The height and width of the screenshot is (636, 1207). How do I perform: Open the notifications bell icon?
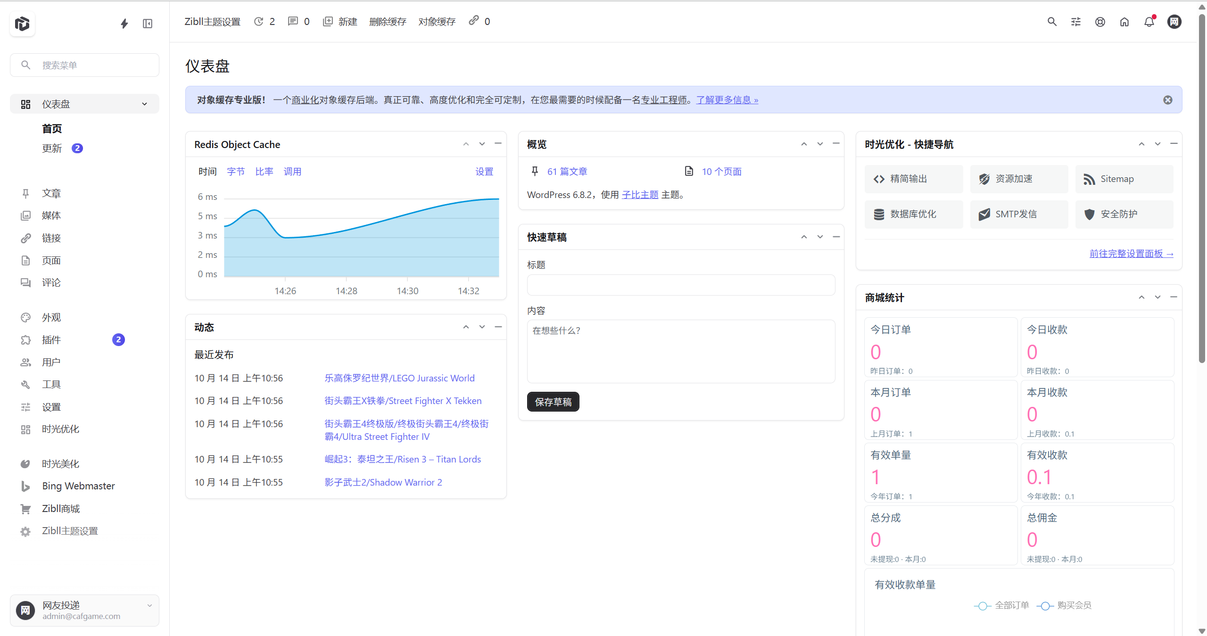1149,22
